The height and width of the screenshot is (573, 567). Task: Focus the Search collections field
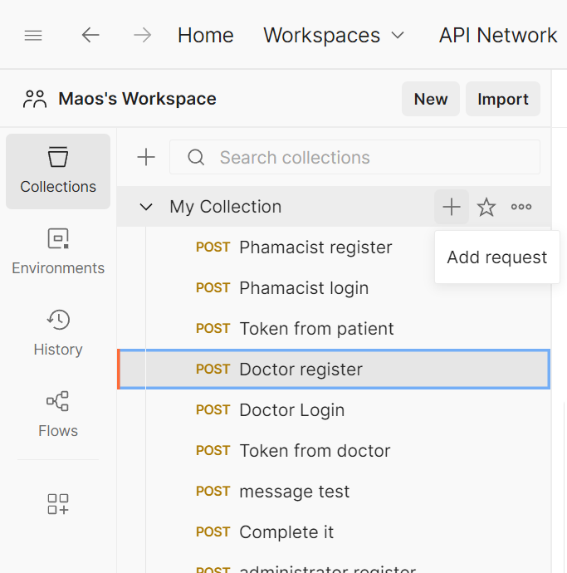pos(354,157)
